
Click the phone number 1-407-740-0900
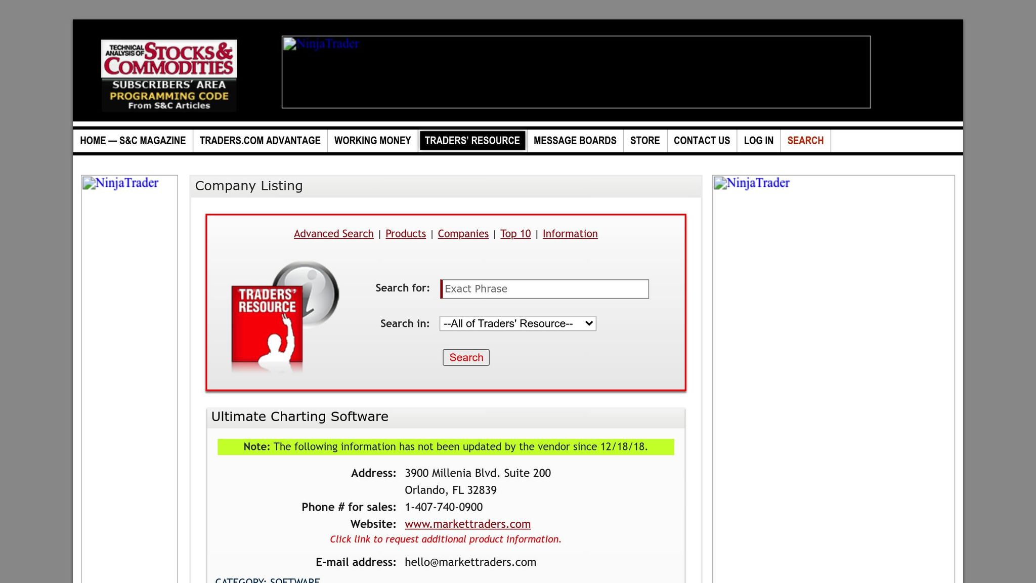pos(444,507)
